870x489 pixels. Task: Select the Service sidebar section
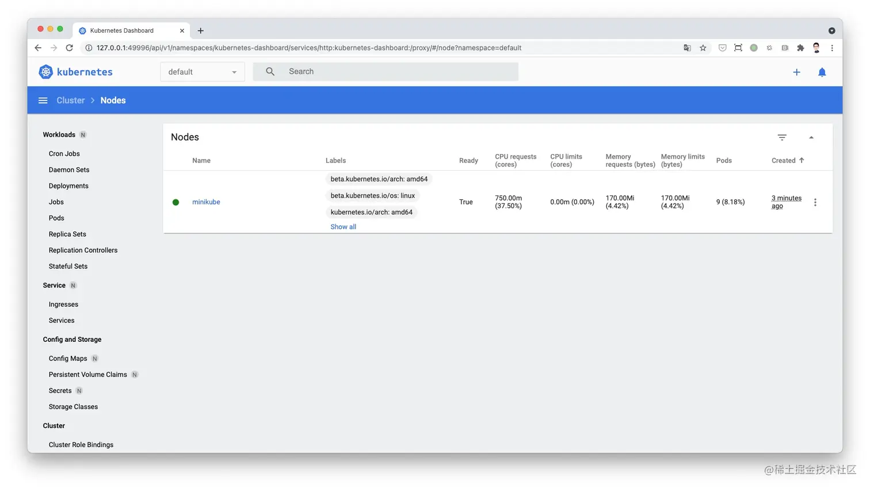(54, 285)
